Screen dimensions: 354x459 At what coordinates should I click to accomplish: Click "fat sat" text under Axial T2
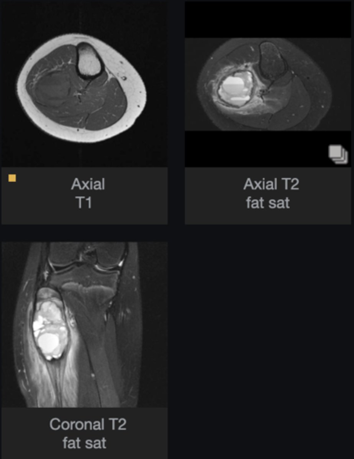point(268,203)
